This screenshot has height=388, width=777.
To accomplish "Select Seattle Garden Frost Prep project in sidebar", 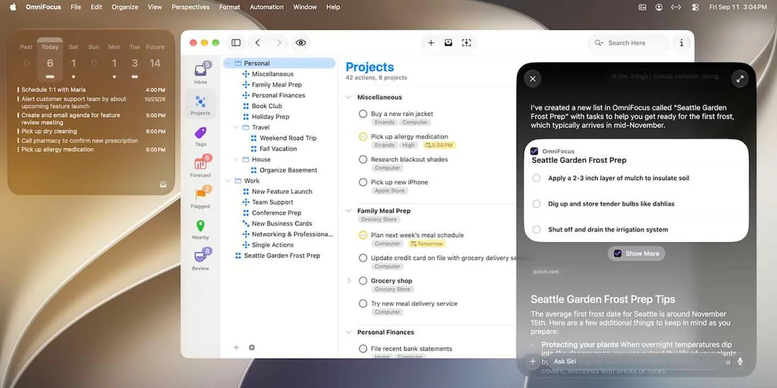I will [282, 255].
